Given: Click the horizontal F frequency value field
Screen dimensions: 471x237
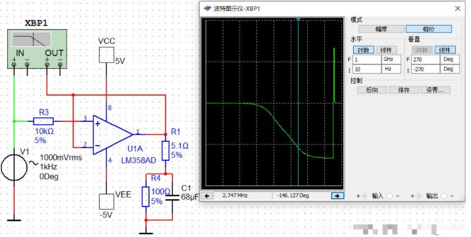Looking at the screenshot, I should (367, 59).
